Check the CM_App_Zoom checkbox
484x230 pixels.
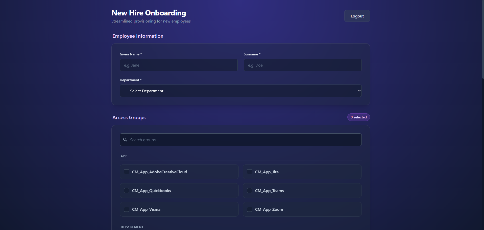(x=250, y=209)
